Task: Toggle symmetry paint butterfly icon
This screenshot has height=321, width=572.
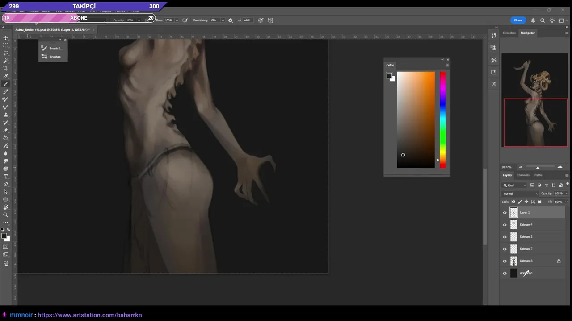Action: 270,20
